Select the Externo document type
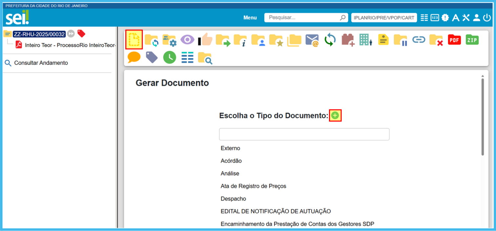Screen dimensions: 496x231 point(230,148)
